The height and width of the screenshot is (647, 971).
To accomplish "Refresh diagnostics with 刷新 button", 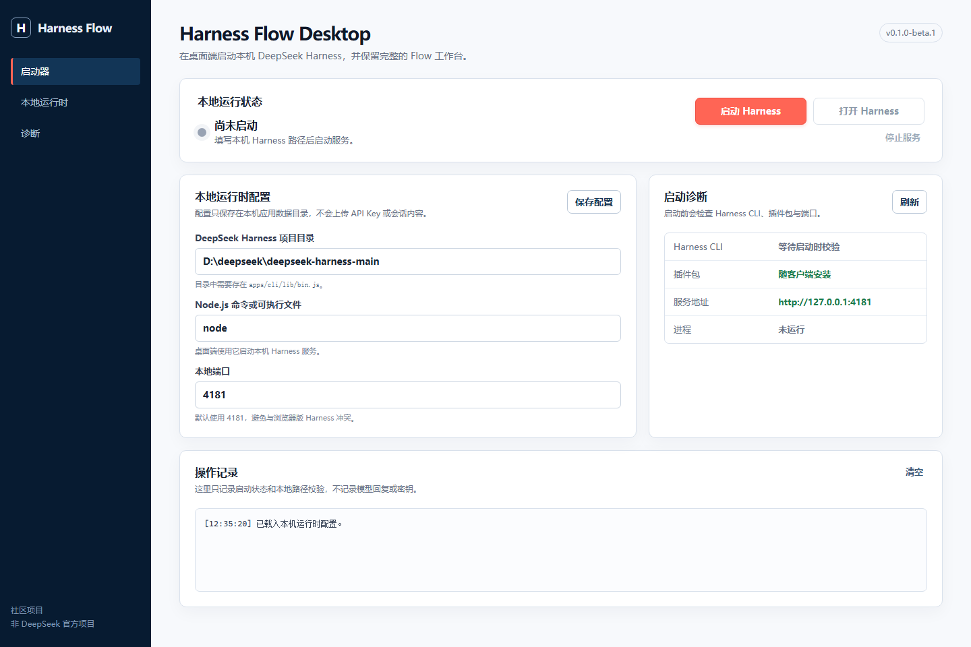I will click(x=910, y=202).
